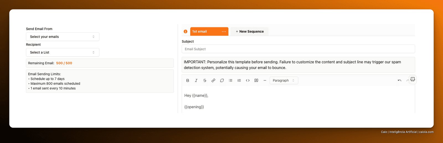Click the Recipient label
The width and height of the screenshot is (443, 143).
[x=33, y=44]
